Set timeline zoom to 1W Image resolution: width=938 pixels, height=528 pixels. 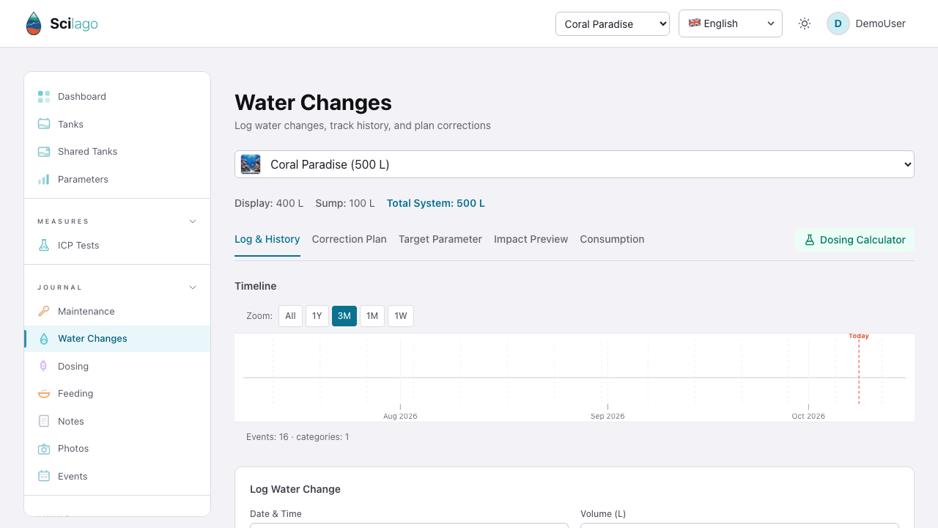[x=401, y=316]
